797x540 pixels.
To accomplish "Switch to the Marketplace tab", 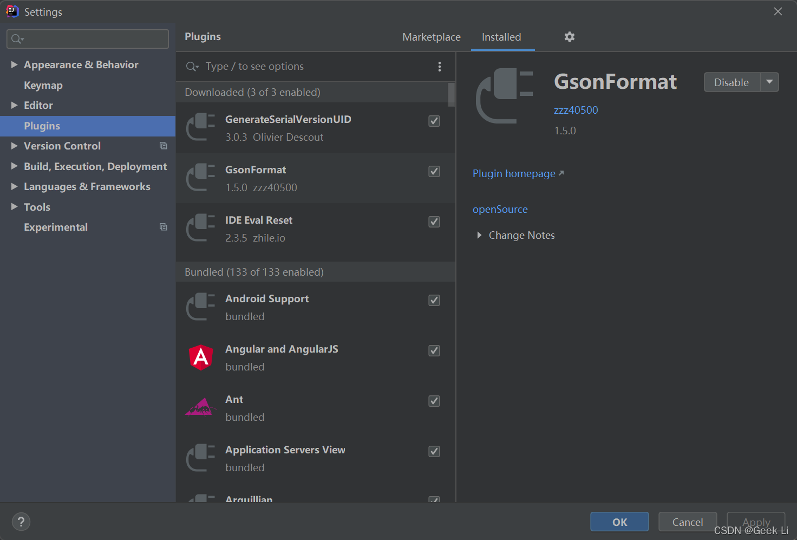I will (432, 37).
